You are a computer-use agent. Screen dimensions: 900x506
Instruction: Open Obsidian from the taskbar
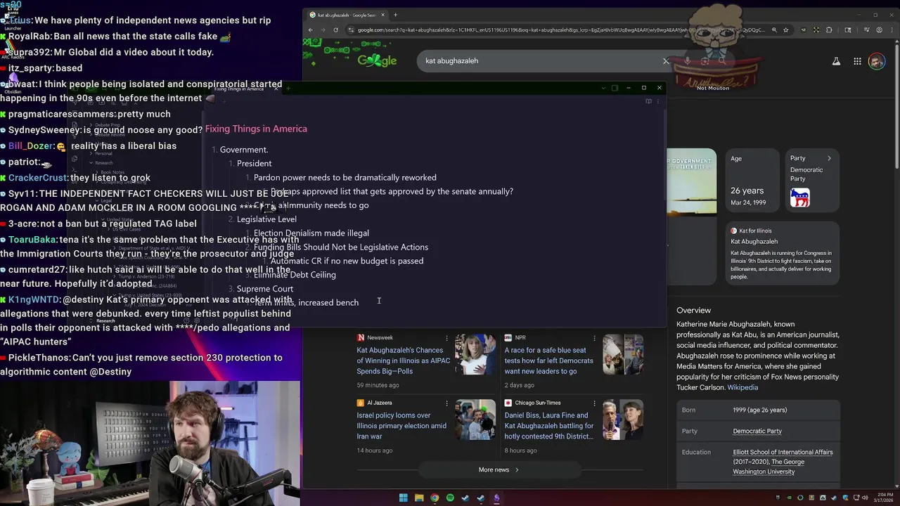[496, 498]
